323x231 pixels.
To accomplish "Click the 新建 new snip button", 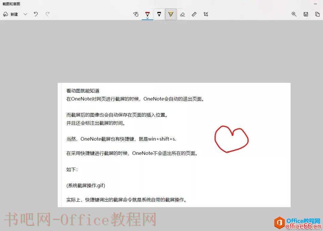I will tap(11, 14).
